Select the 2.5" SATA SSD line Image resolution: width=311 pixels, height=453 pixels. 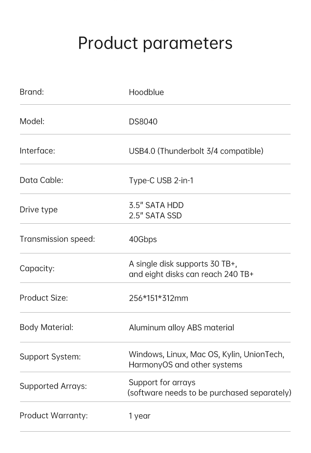click(155, 216)
